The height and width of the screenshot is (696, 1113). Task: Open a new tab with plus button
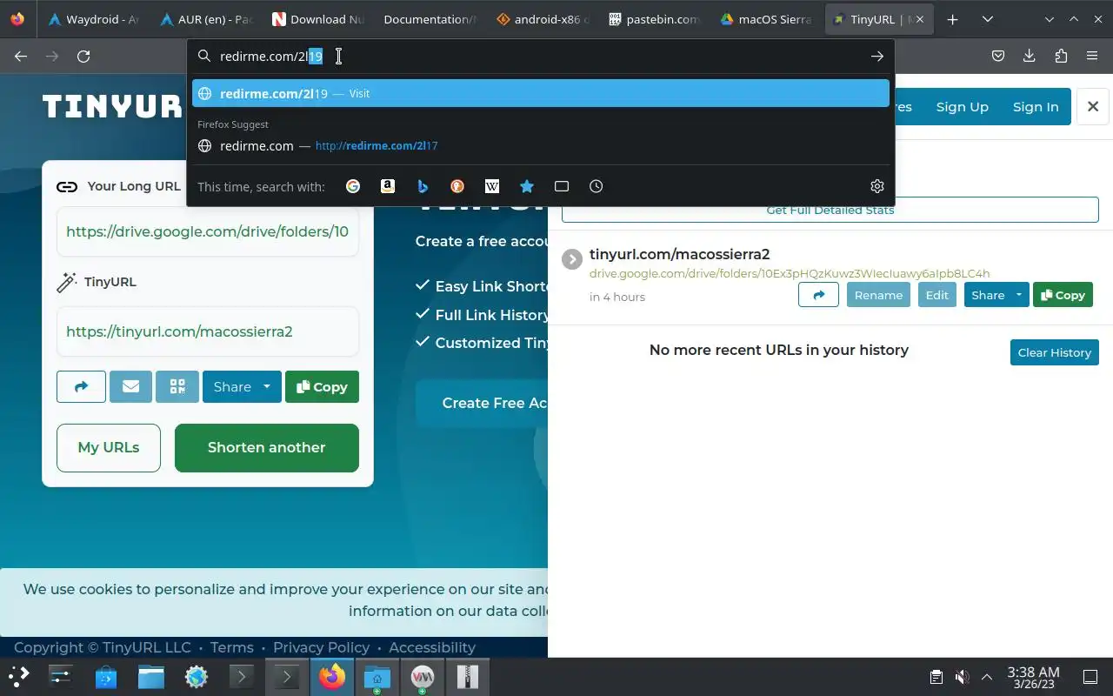point(953,19)
